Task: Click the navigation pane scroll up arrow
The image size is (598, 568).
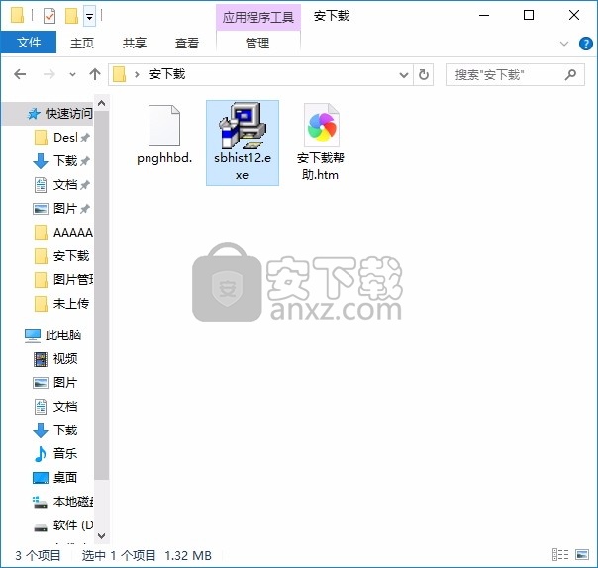Action: (x=101, y=103)
